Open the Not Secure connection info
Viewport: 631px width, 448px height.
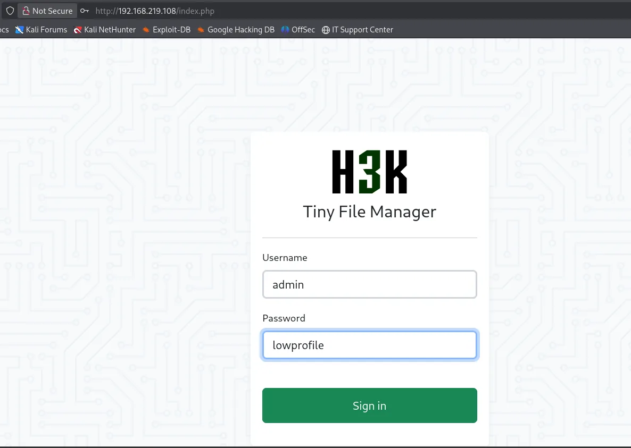tap(47, 11)
